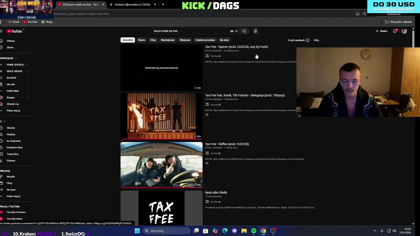This screenshot has height=236, width=420.
Task: Open the Raffles car thumbnail
Action: tap(161, 165)
